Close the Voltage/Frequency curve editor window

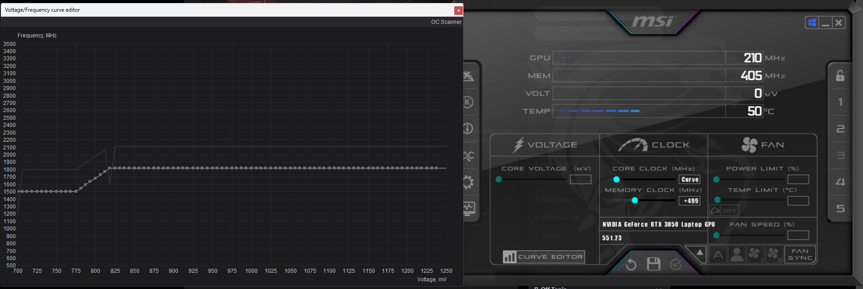[x=458, y=10]
